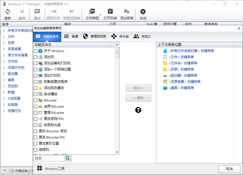
Task: Expand the 库文件夹背景 tree node
Action: [x=4, y=55]
